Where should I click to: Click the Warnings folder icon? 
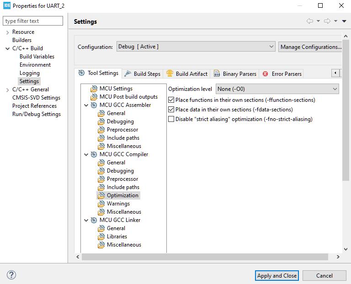pyautogui.click(x=101, y=204)
